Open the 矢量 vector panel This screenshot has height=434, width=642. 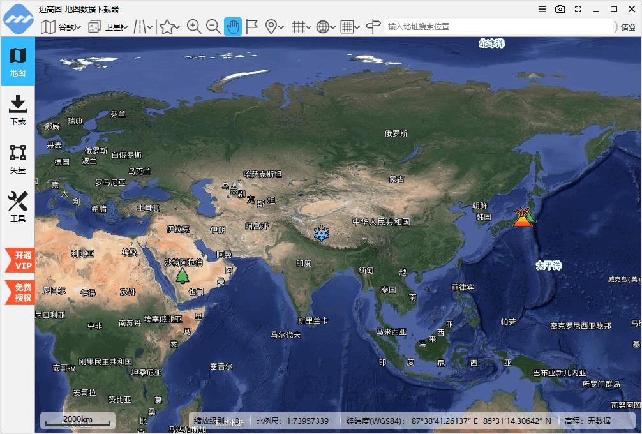click(x=18, y=159)
